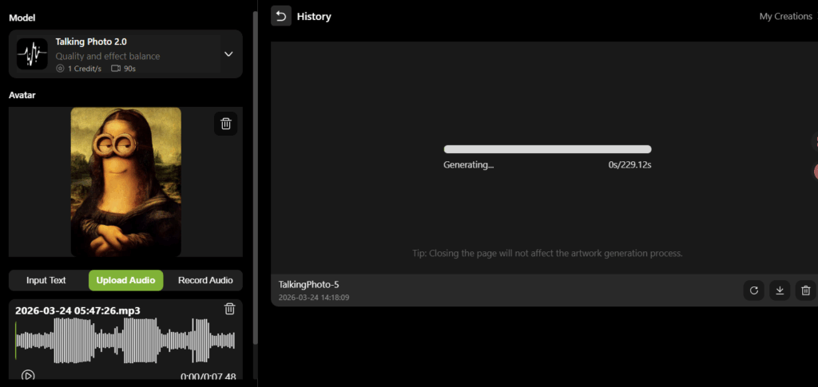Viewport: 818px width, 387px height.
Task: Play the uploaded audio clip
Action: click(28, 375)
